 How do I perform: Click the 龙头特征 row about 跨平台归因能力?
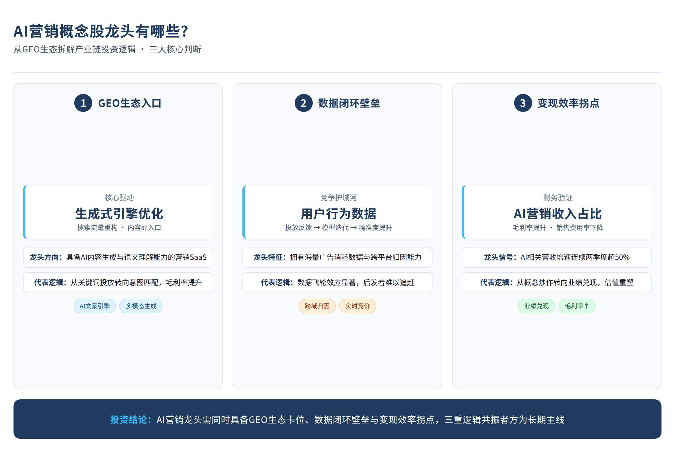coord(337,257)
